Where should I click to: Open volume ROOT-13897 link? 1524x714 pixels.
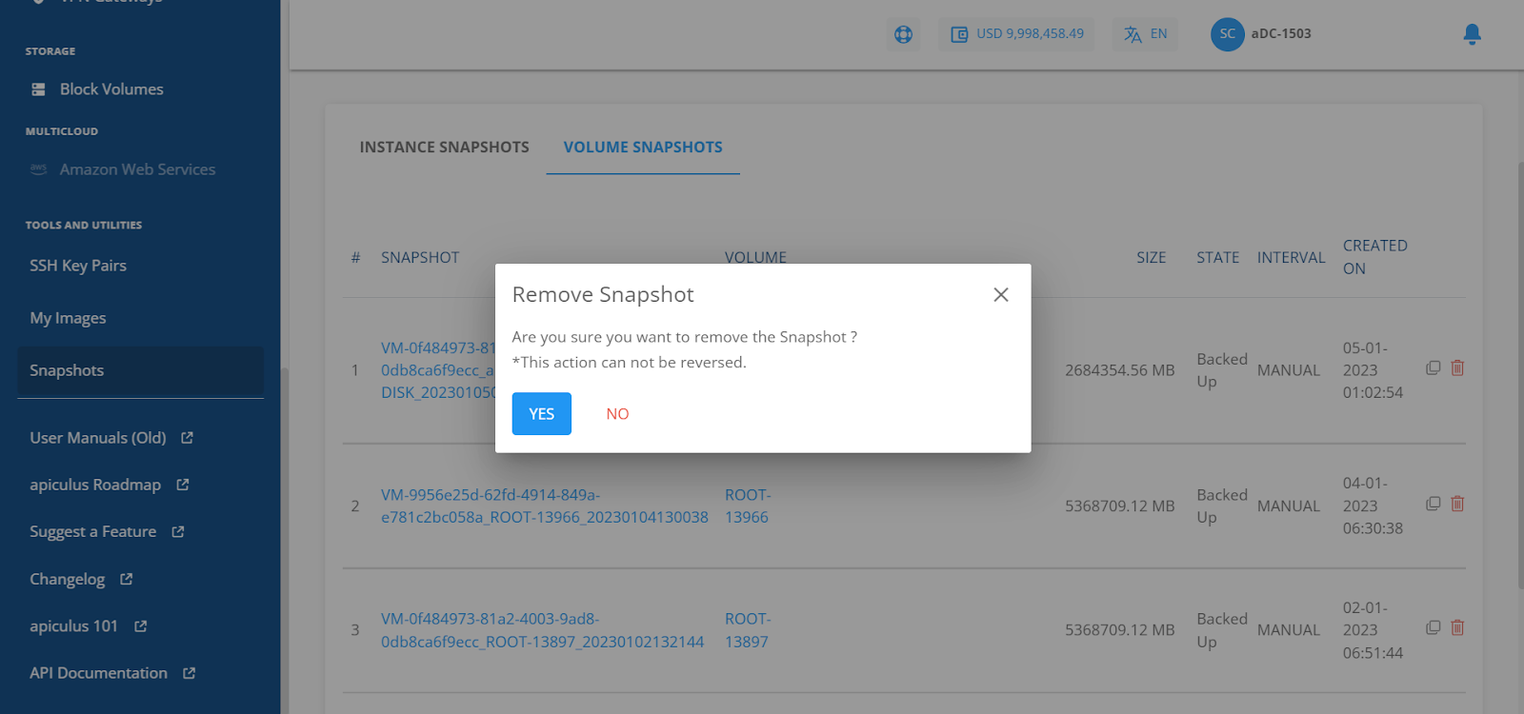[x=748, y=630]
